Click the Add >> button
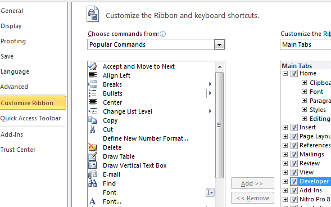The width and height of the screenshot is (331, 207). pos(252,183)
